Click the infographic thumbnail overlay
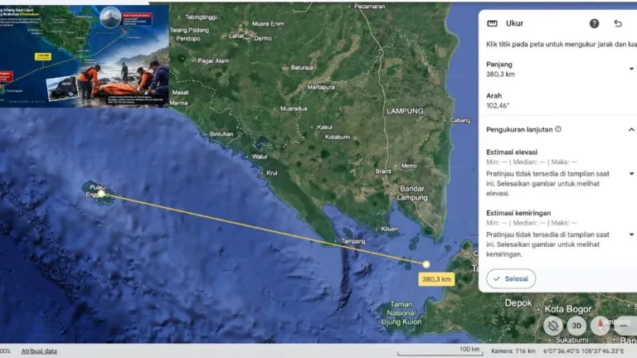 pyautogui.click(x=84, y=56)
